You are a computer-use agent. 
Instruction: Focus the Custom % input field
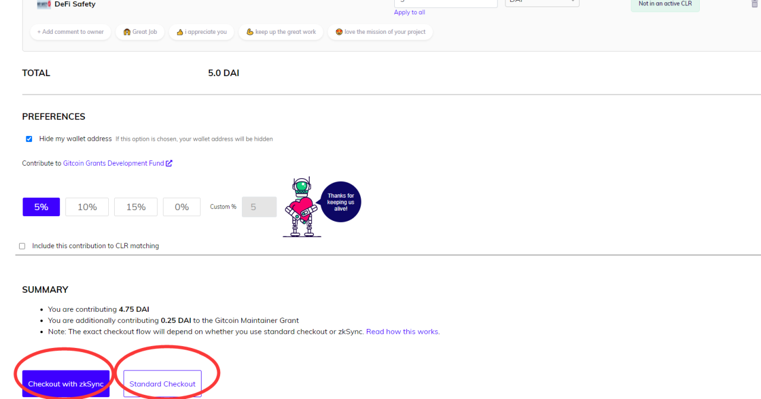coord(259,207)
